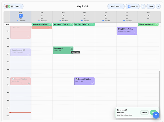
Task: Open Monday's Soccer Practice event
Action: click(21, 81)
